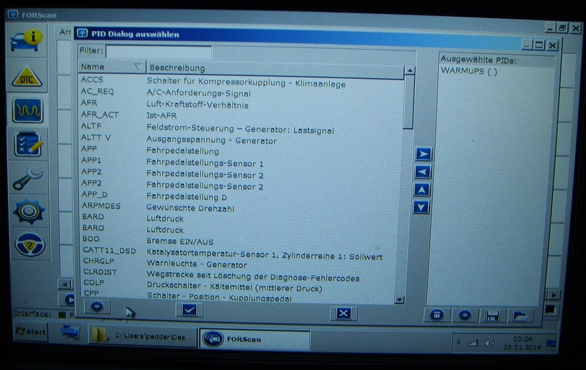The height and width of the screenshot is (370, 586).
Task: Click PID list scrollbar up arrow
Action: [410, 70]
